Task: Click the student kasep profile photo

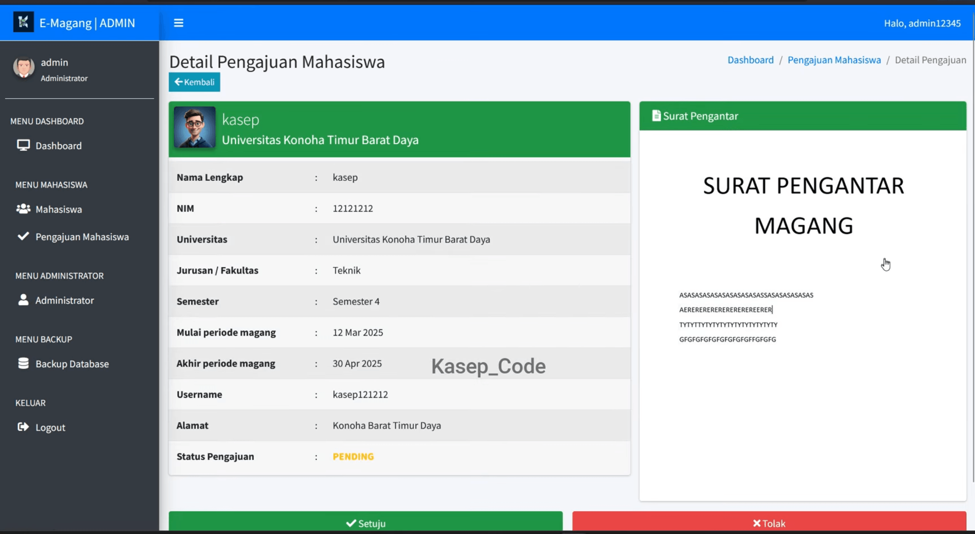Action: (x=195, y=127)
